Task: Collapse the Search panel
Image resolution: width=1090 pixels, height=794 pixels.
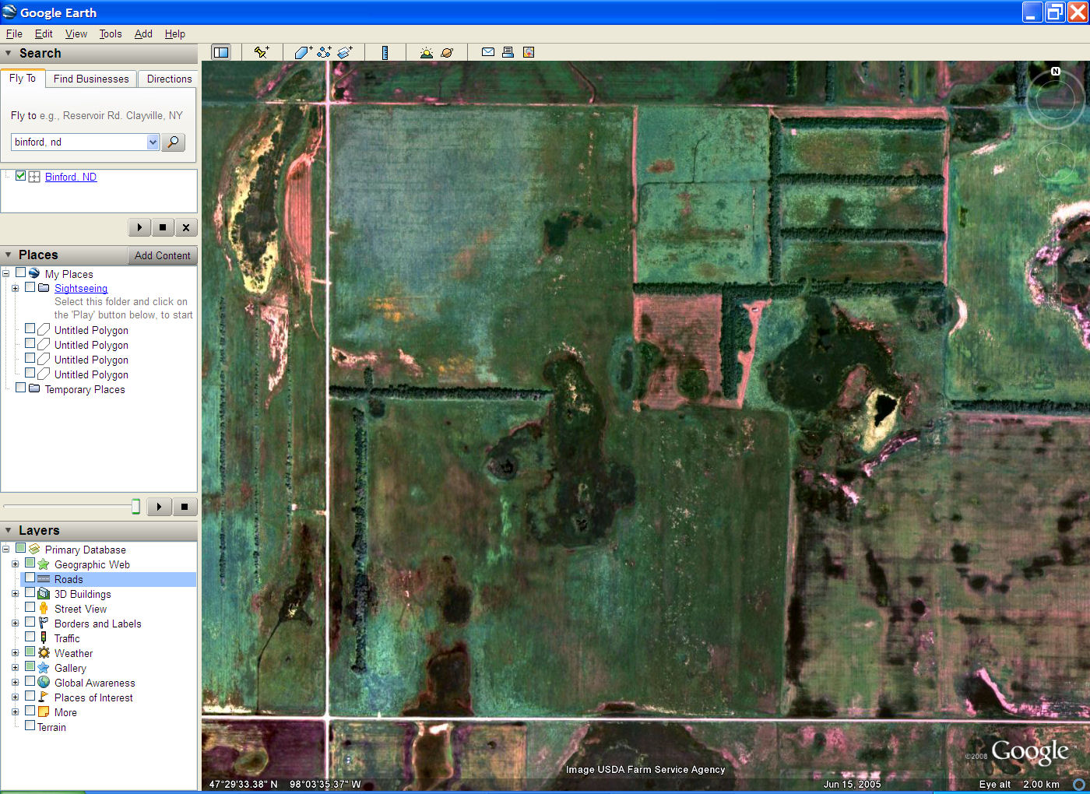Action: 9,54
